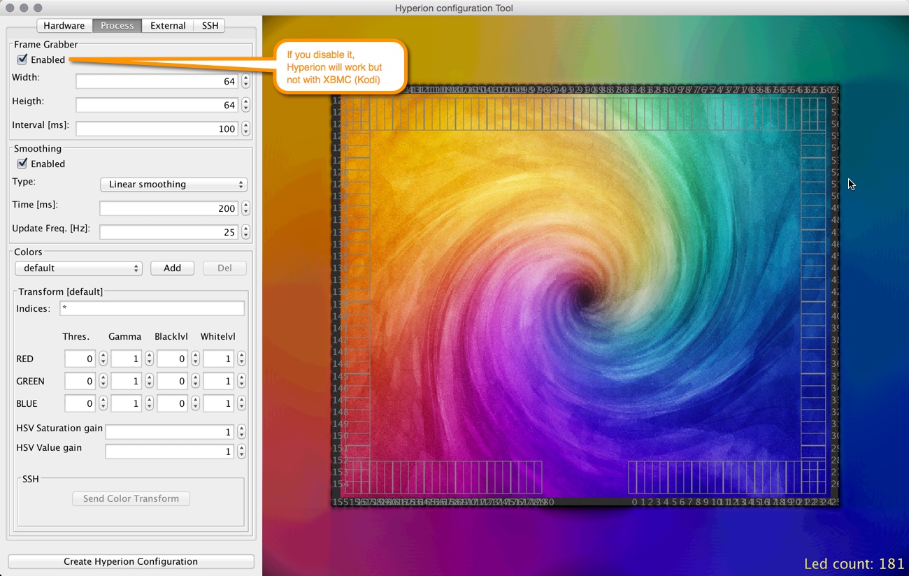Screen dimensions: 909x576
Task: Click the smoothing Time [ms] stepper
Action: click(245, 209)
